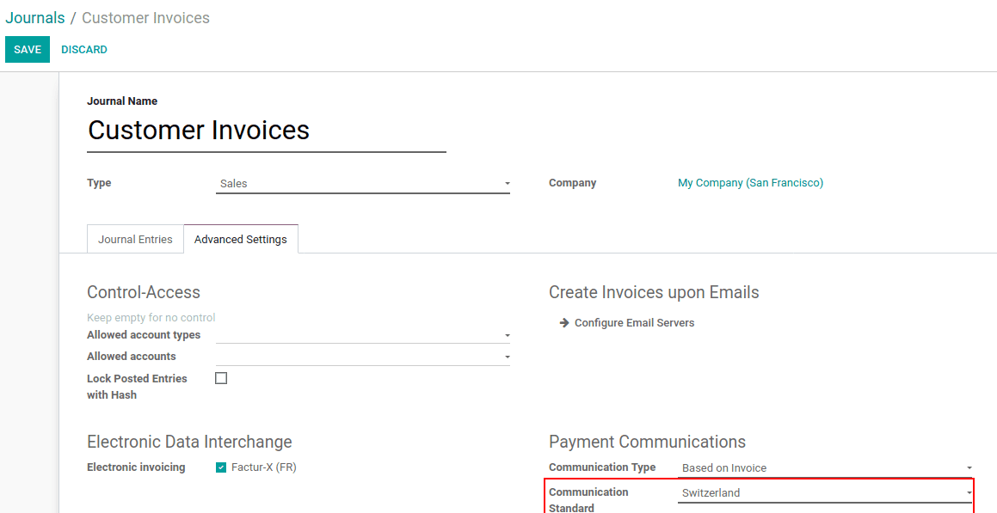Click the Electronic invoicing label
This screenshot has width=997, height=513.
[136, 467]
